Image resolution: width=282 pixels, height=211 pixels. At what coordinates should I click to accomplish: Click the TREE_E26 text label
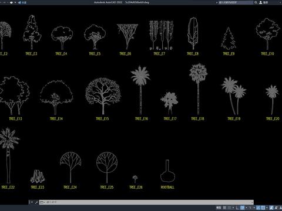pos(136,187)
